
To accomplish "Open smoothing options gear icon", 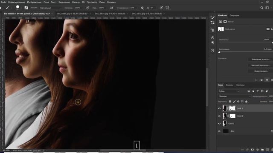I will 142,8.
